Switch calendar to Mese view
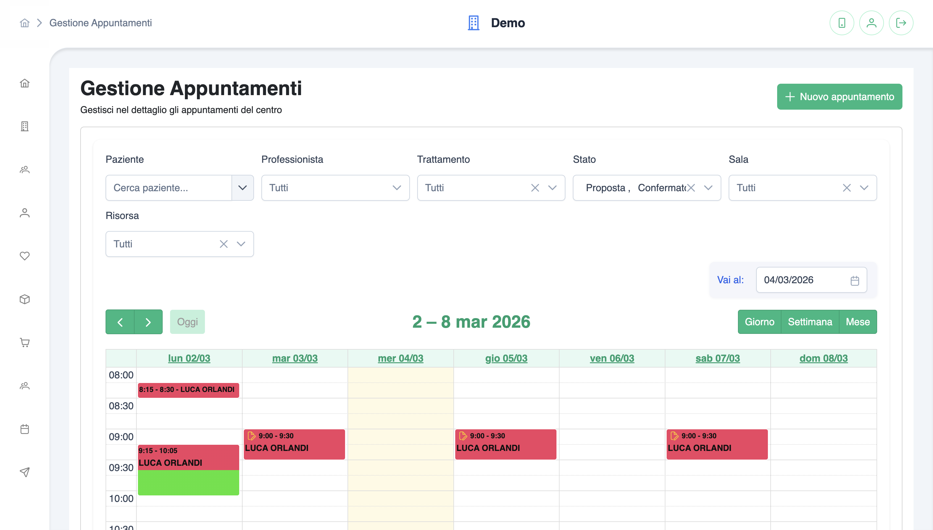This screenshot has height=530, width=933. 858,322
